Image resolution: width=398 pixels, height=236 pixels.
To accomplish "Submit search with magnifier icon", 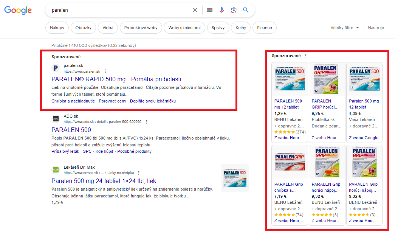I will pyautogui.click(x=246, y=10).
